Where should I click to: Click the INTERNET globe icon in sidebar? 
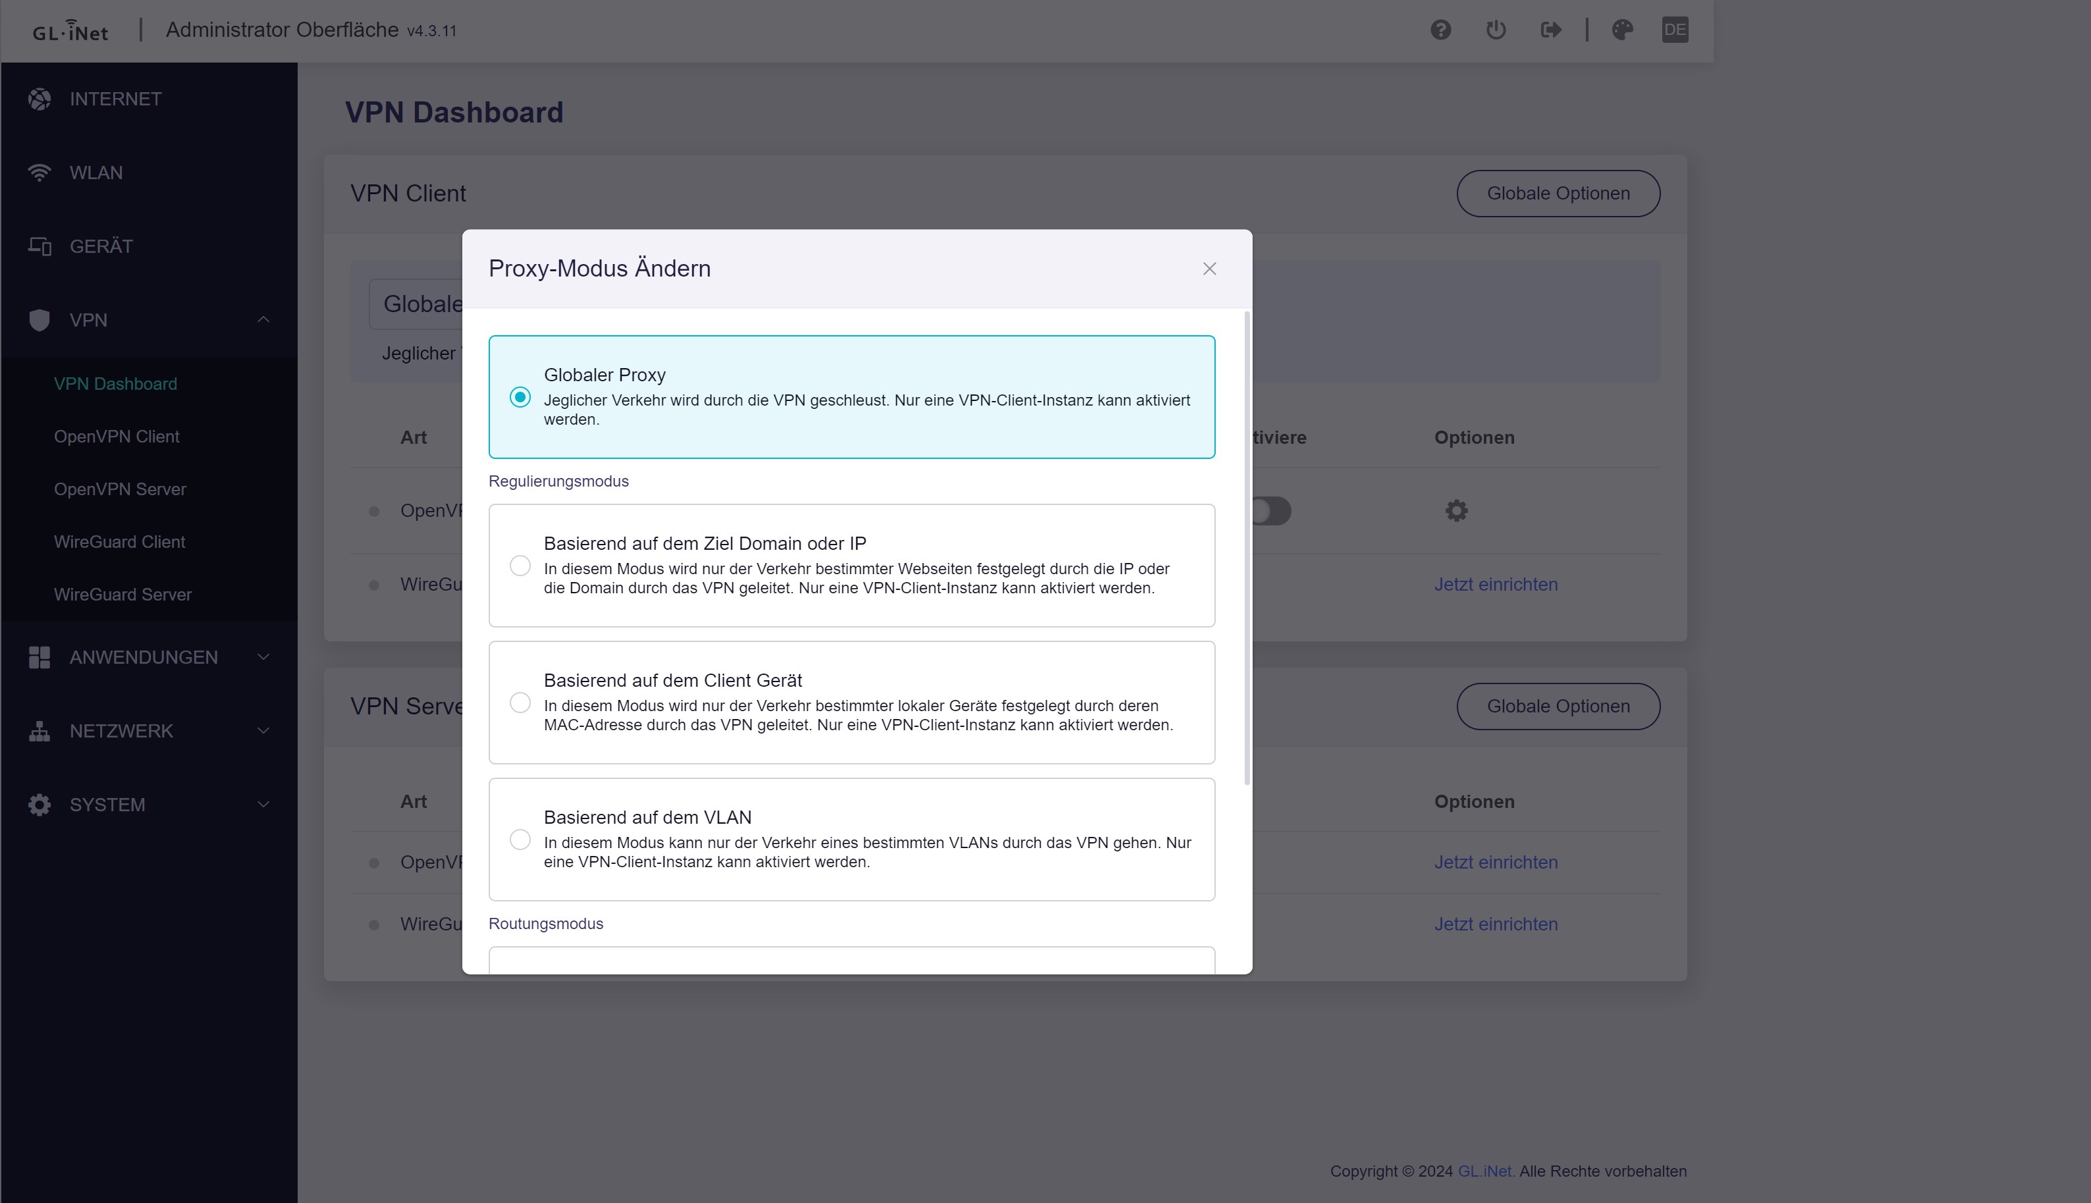pos(39,99)
